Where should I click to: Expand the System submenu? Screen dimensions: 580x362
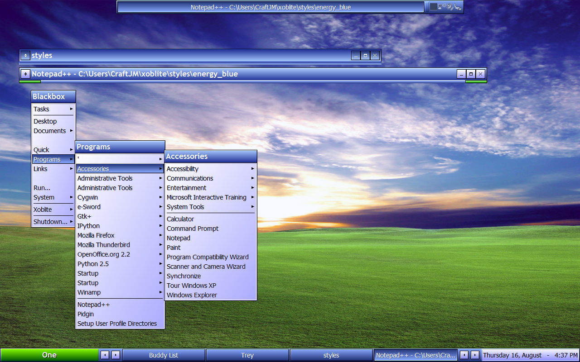pos(53,197)
